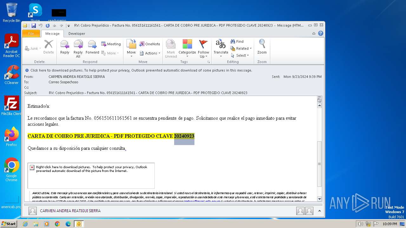Open Edge from the taskbar
This screenshot has height=228, width=406.
68,224
